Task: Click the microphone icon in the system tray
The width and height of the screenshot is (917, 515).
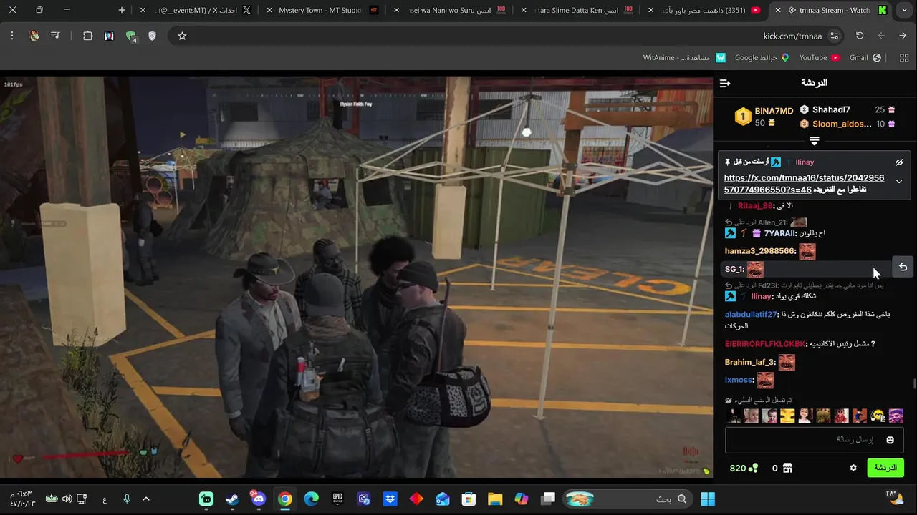Action: [x=127, y=499]
